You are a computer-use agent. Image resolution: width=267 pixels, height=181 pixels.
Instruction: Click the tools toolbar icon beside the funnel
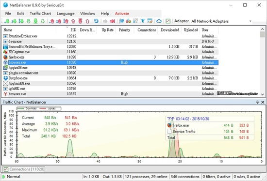[135, 21]
